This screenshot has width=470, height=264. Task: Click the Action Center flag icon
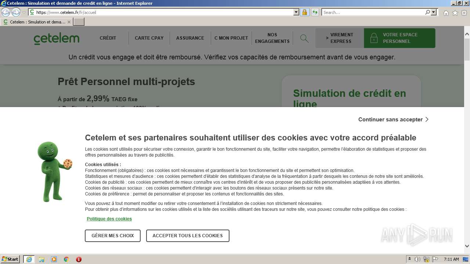pos(435,259)
